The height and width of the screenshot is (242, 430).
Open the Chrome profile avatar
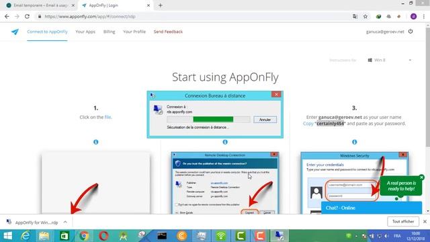coord(414,16)
